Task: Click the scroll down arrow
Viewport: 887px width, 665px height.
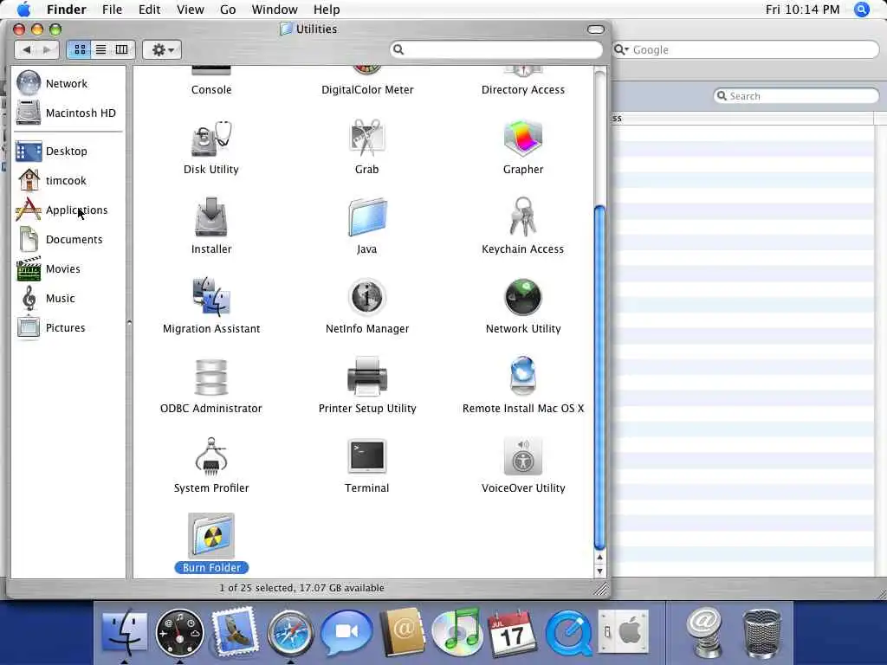Action: 599,571
